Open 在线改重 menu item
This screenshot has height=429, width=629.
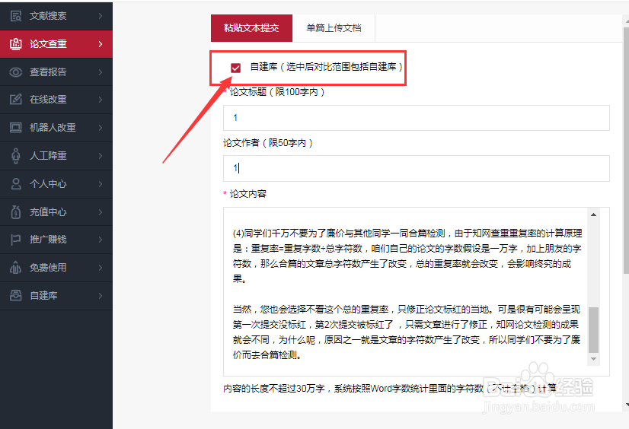click(56, 100)
